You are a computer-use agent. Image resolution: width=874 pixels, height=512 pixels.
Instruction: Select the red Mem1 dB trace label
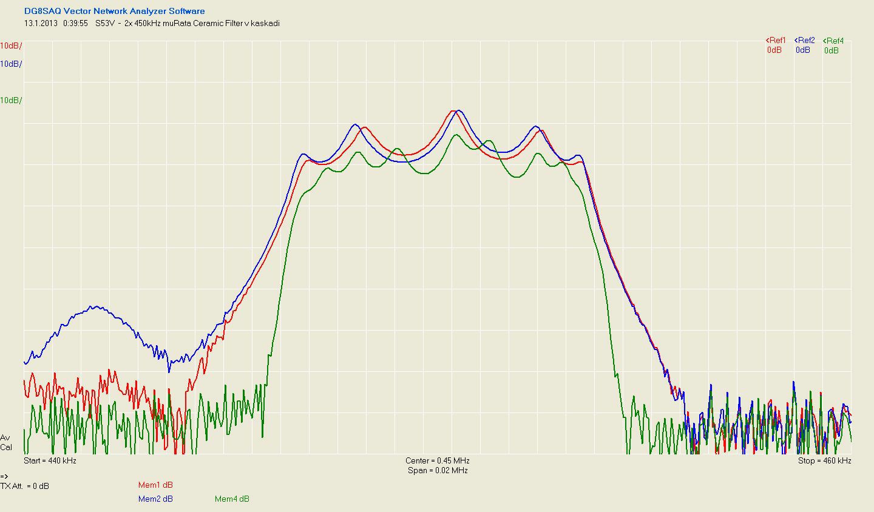[x=155, y=485]
